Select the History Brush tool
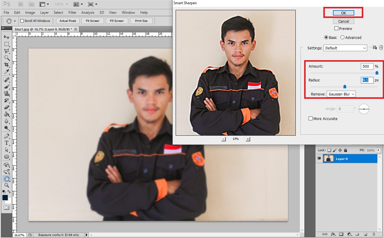 click(6, 100)
